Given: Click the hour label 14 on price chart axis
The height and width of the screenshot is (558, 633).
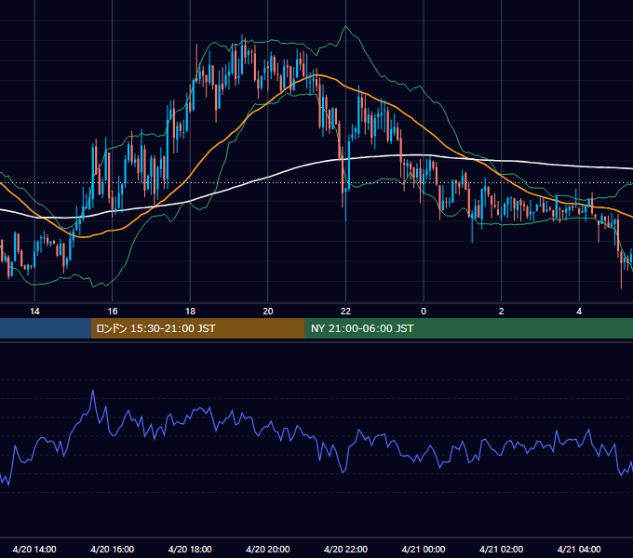Looking at the screenshot, I should tap(34, 311).
